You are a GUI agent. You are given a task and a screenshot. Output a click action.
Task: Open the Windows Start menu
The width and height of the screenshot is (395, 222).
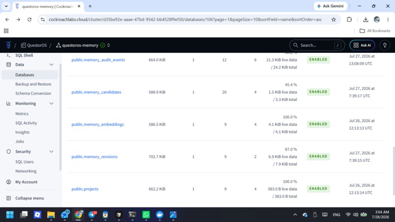click(x=10, y=215)
